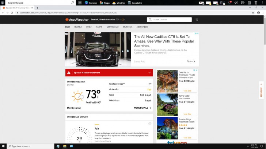Click the Fair air quality value

[149, 89]
